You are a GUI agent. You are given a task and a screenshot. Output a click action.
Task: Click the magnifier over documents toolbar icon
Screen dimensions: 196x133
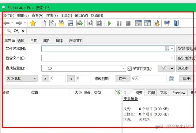(x=52, y=23)
